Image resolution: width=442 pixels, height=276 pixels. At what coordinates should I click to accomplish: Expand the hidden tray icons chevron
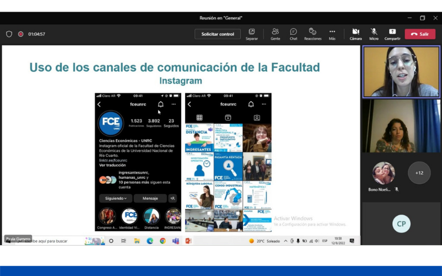(286, 241)
